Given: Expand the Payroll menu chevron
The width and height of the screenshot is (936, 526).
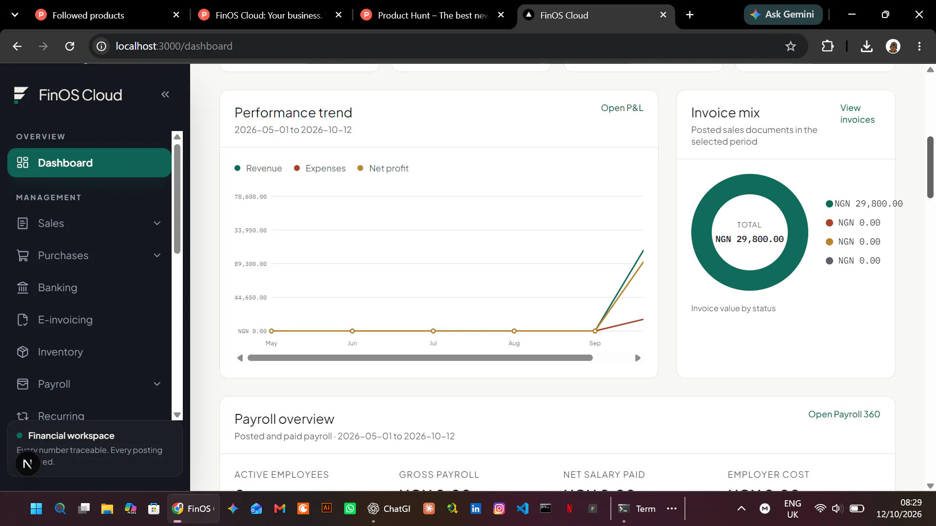Looking at the screenshot, I should [157, 384].
